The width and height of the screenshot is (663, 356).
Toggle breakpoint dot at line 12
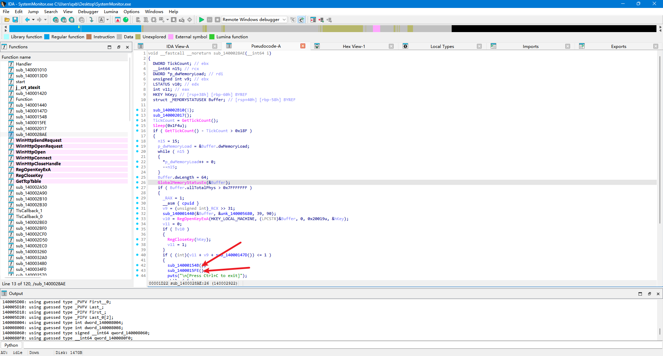[137, 110]
